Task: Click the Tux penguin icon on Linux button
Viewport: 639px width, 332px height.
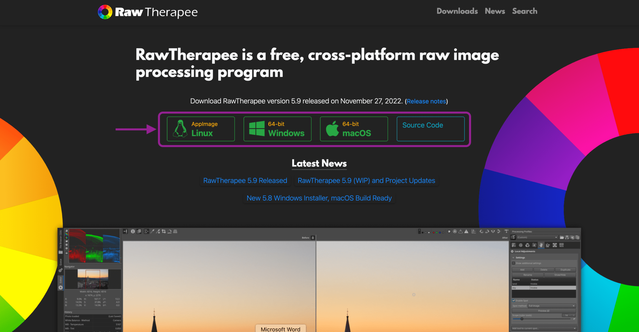Action: tap(180, 129)
